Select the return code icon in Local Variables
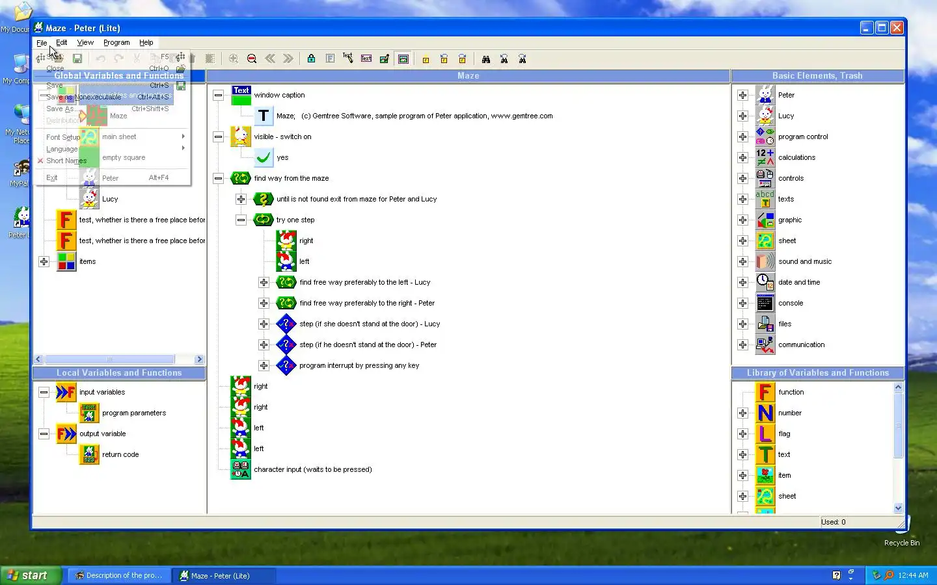Image resolution: width=937 pixels, height=585 pixels. point(89,454)
